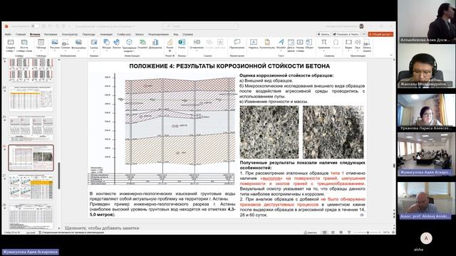Switch to the Вид tab

[176, 34]
